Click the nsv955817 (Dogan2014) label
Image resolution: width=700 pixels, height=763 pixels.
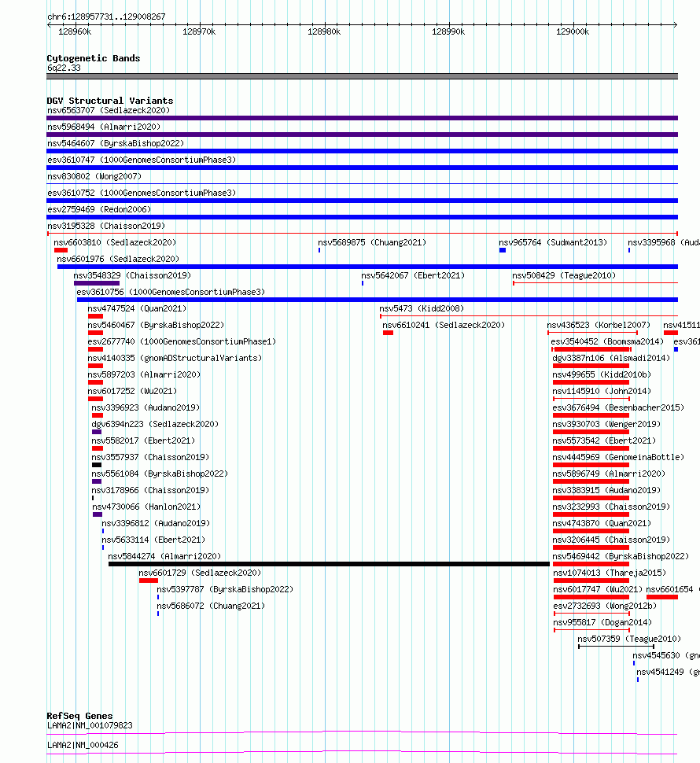[x=602, y=623]
